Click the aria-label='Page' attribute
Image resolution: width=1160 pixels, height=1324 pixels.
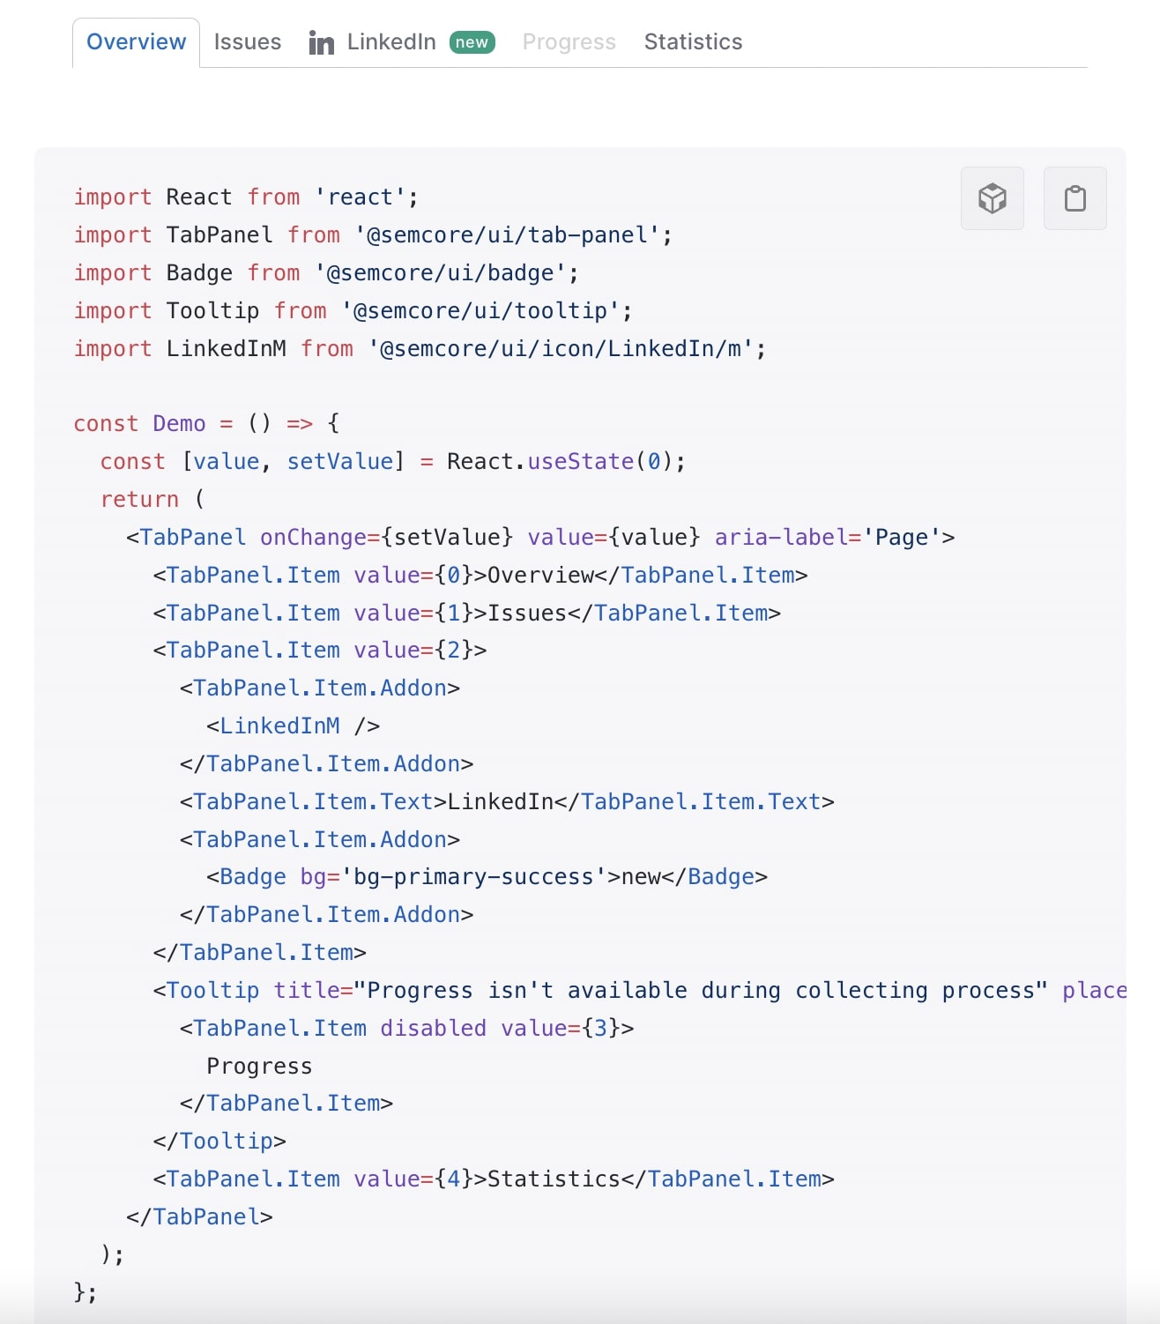click(834, 537)
